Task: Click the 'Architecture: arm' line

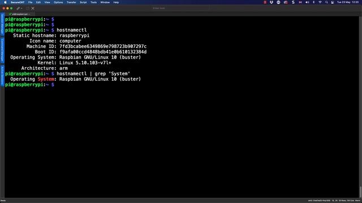Action: (x=44, y=68)
